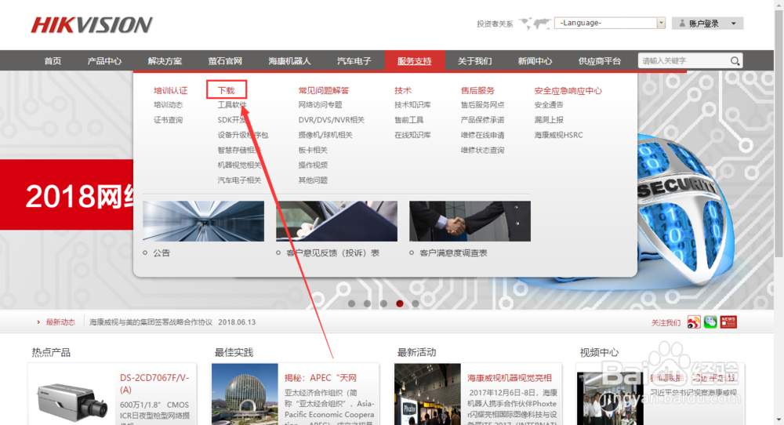Open 漏洞上报 link

click(549, 120)
